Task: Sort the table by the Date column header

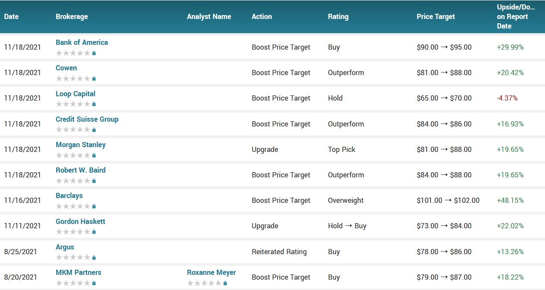Action: [12, 16]
